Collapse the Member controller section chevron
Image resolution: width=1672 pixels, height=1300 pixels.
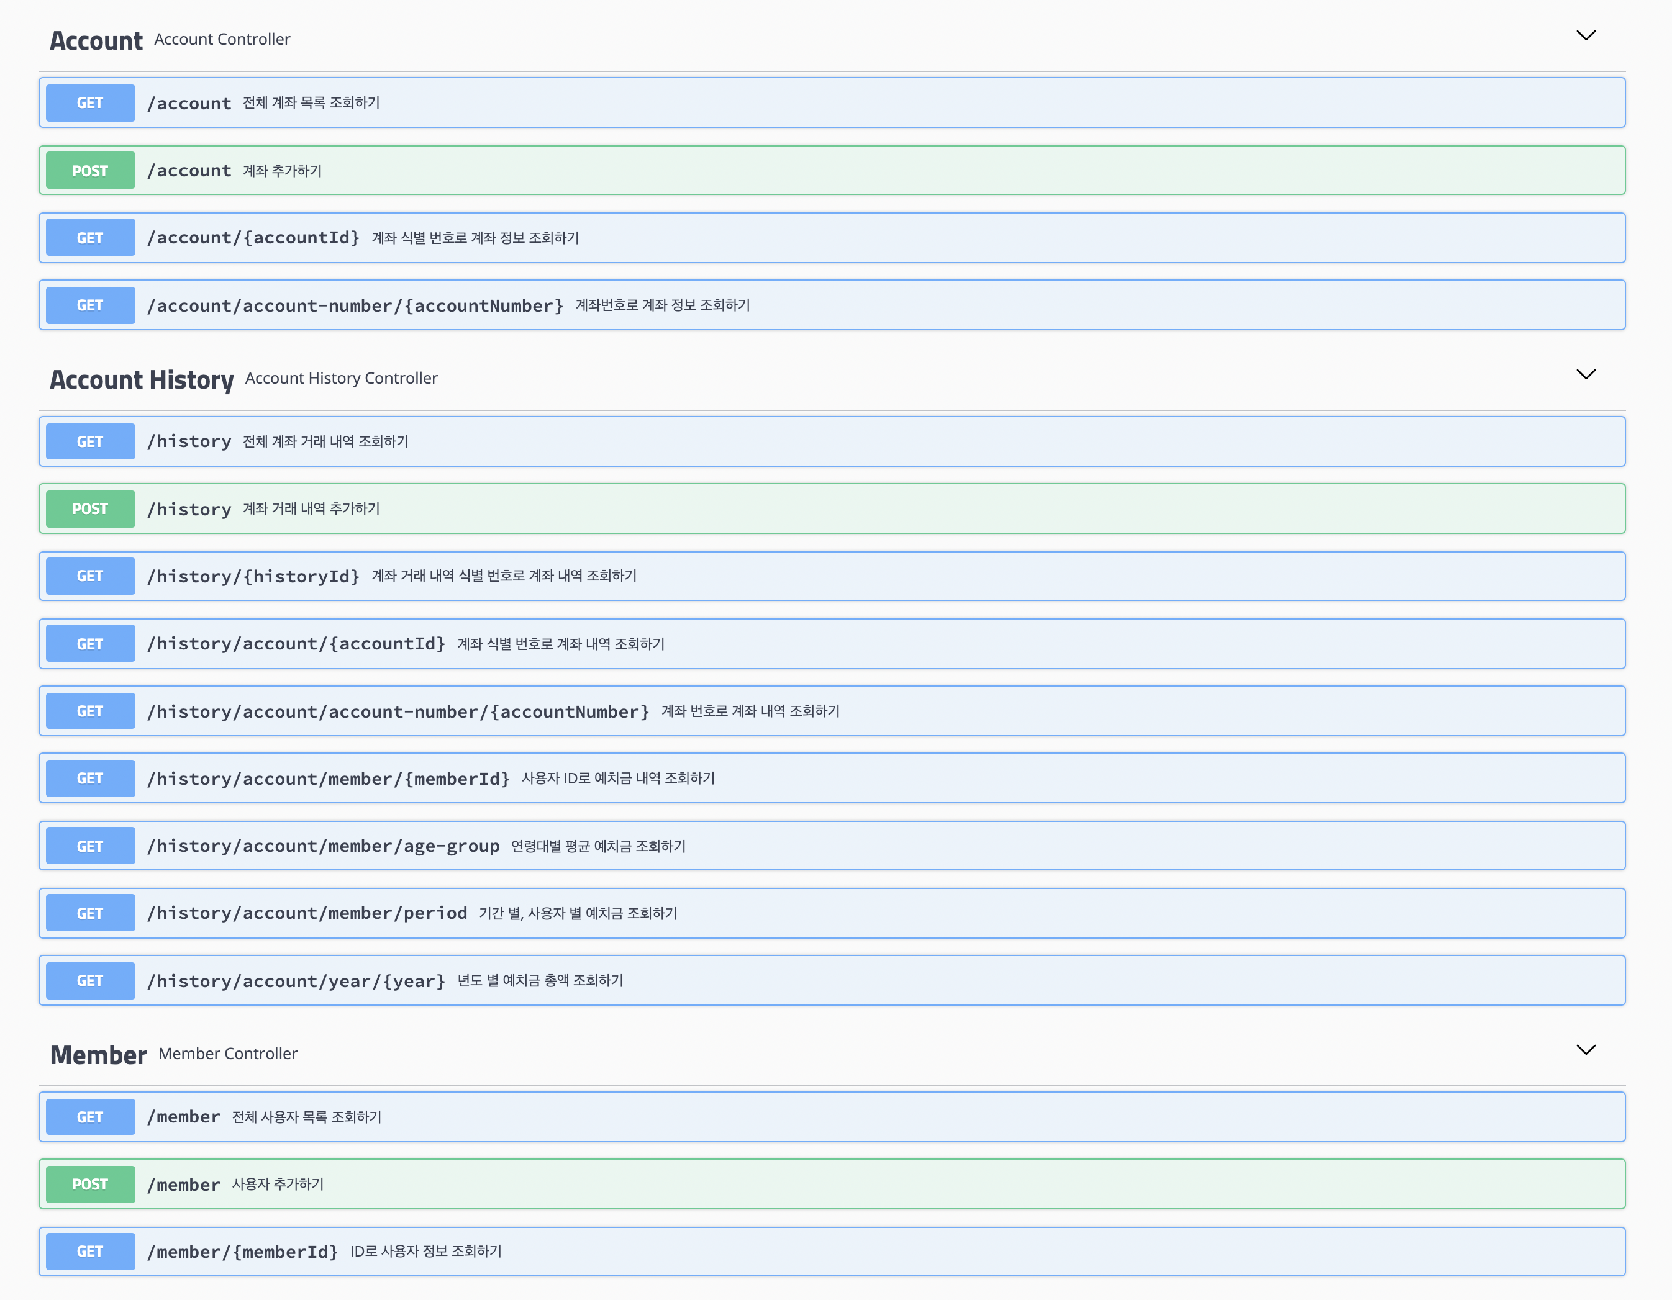point(1586,1050)
